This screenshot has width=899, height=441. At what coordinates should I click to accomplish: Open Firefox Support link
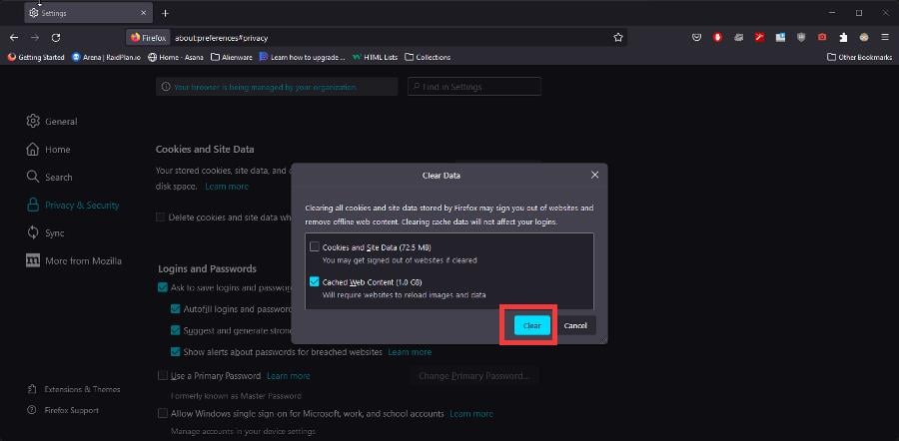pos(63,410)
